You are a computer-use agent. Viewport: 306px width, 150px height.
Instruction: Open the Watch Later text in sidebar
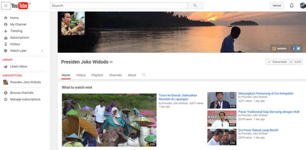pyautogui.click(x=18, y=51)
